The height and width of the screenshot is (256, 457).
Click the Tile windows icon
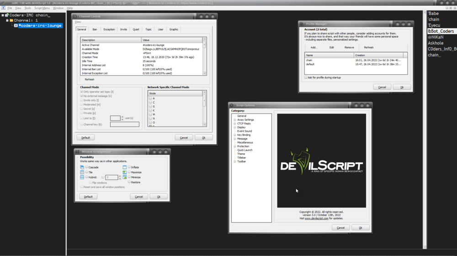[x=82, y=172]
